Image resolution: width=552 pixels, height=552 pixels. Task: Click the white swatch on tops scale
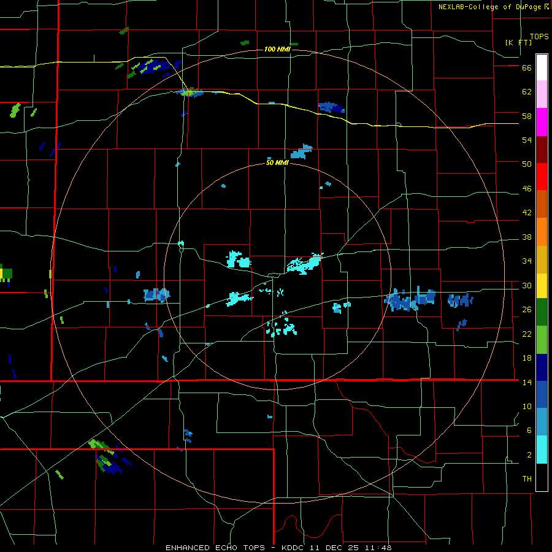pyautogui.click(x=542, y=67)
